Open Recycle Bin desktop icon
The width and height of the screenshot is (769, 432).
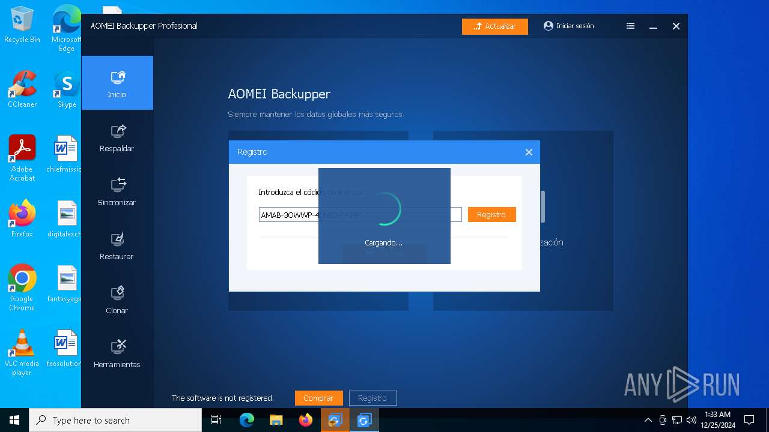pyautogui.click(x=22, y=25)
